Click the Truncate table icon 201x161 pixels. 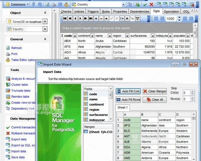[x=8, y=91]
